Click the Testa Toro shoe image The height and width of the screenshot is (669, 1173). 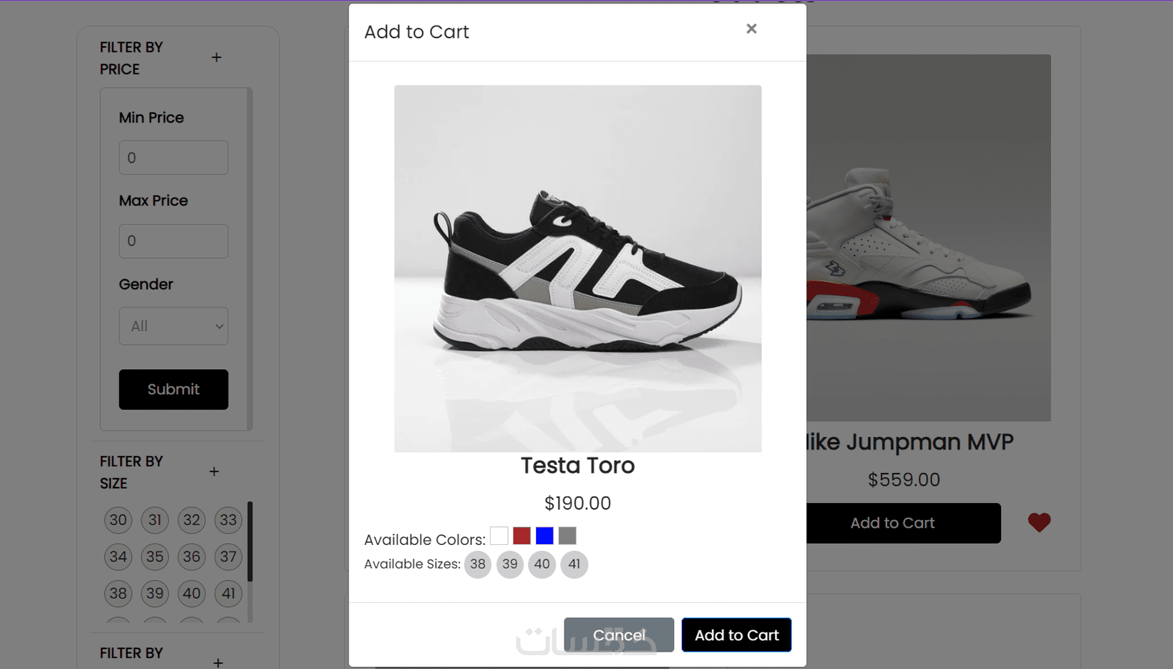578,269
